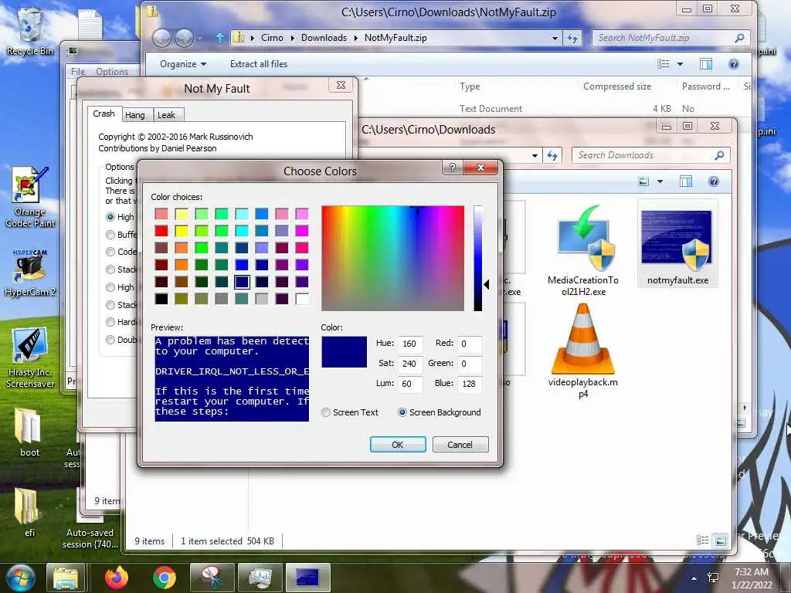The height and width of the screenshot is (593, 791).
Task: Select videoplayback.mp4 VLC file icon
Action: click(583, 351)
